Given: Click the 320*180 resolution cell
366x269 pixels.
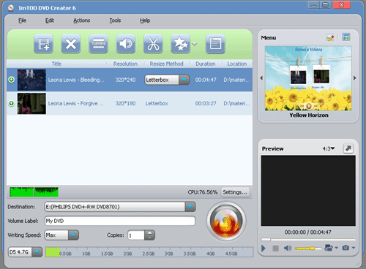Looking at the screenshot, I should coord(125,103).
